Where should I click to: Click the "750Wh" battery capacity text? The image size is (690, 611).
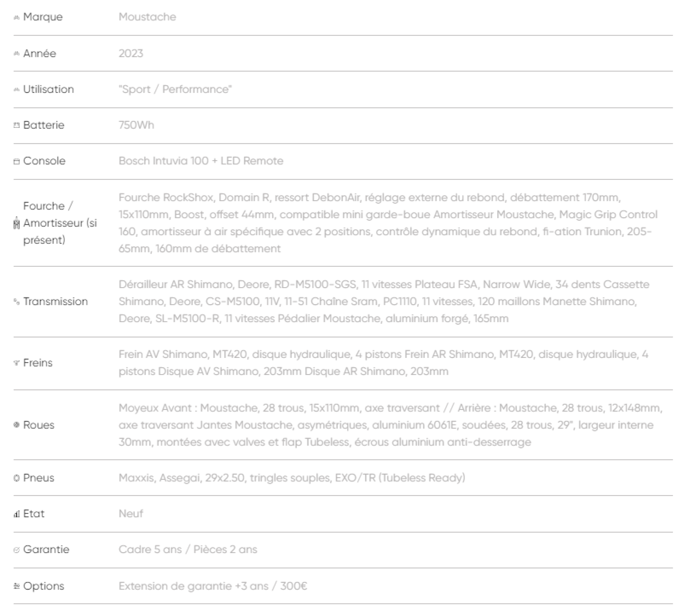point(136,125)
